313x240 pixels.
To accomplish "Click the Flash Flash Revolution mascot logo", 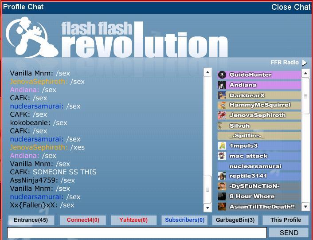I will (x=32, y=37).
